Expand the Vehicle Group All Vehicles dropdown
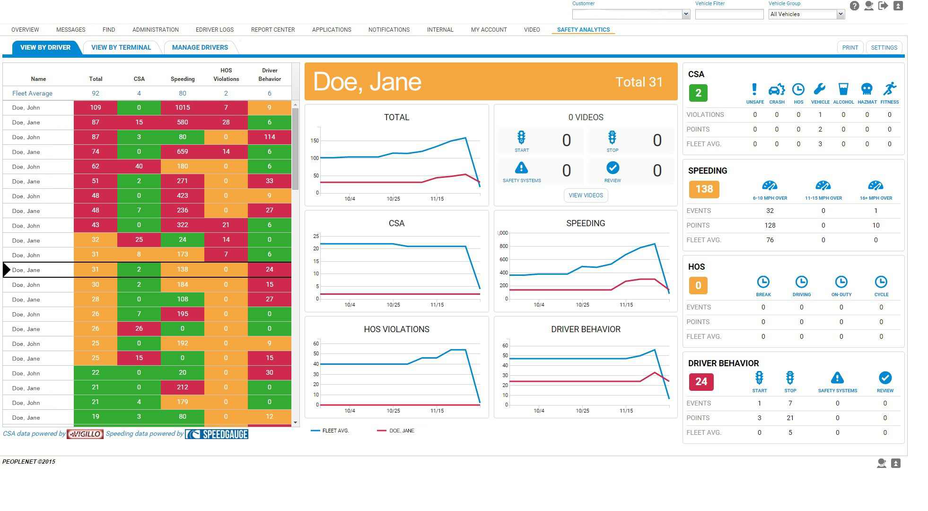The width and height of the screenshot is (928, 511). coord(840,14)
